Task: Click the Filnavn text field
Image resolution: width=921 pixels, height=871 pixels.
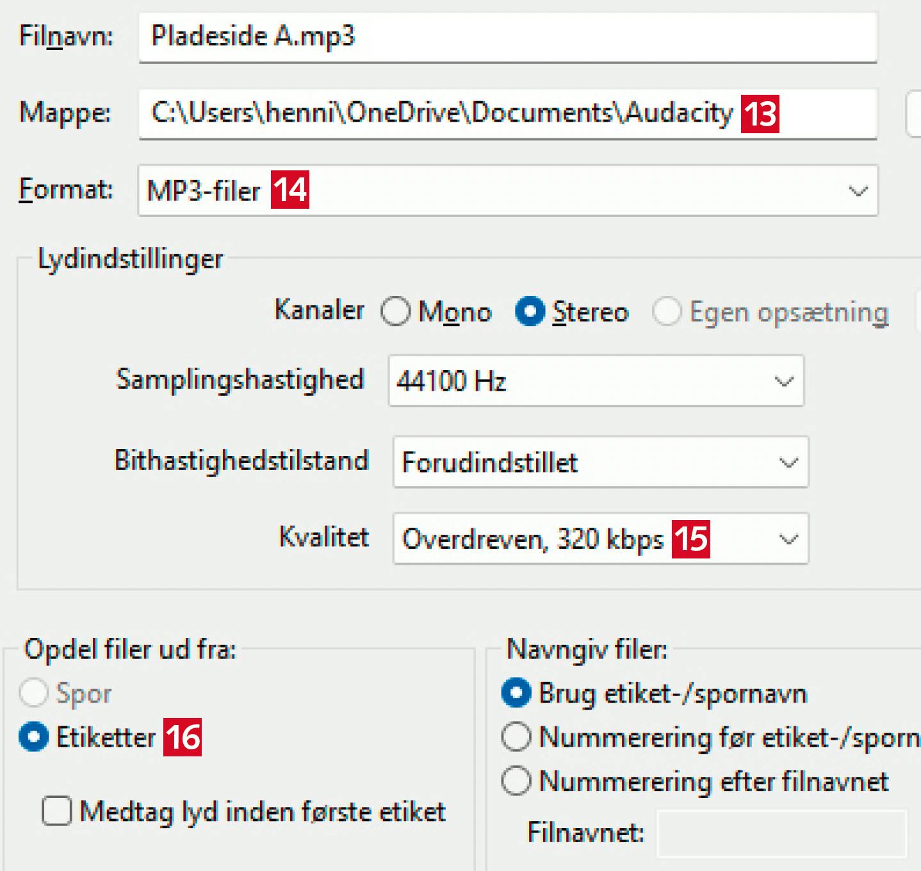Action: [506, 37]
